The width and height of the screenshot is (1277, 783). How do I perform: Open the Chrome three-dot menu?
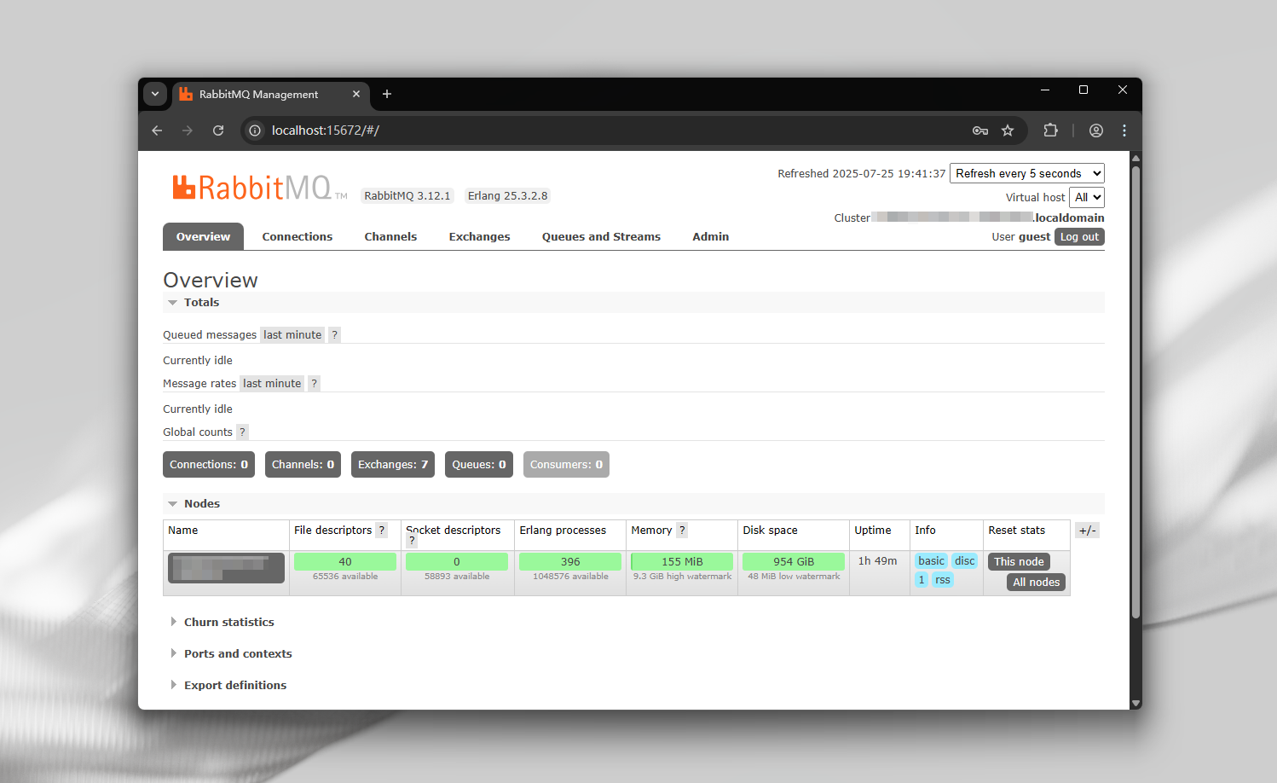pyautogui.click(x=1124, y=130)
